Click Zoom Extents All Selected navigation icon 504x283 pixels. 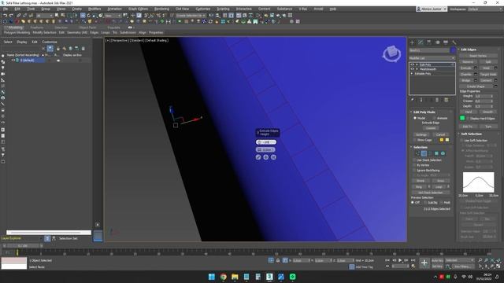[x=498, y=260]
